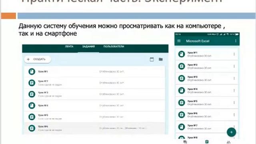Open Урок №5 title in desktop list
The height and width of the screenshot is (144, 256).
[43, 115]
